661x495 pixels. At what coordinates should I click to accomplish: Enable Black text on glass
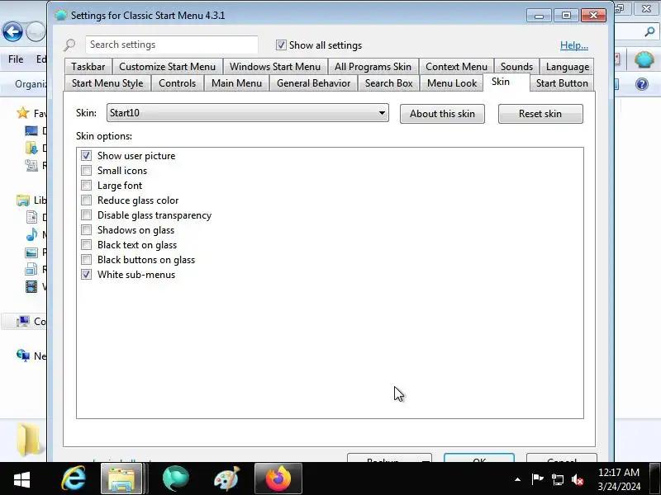click(87, 245)
